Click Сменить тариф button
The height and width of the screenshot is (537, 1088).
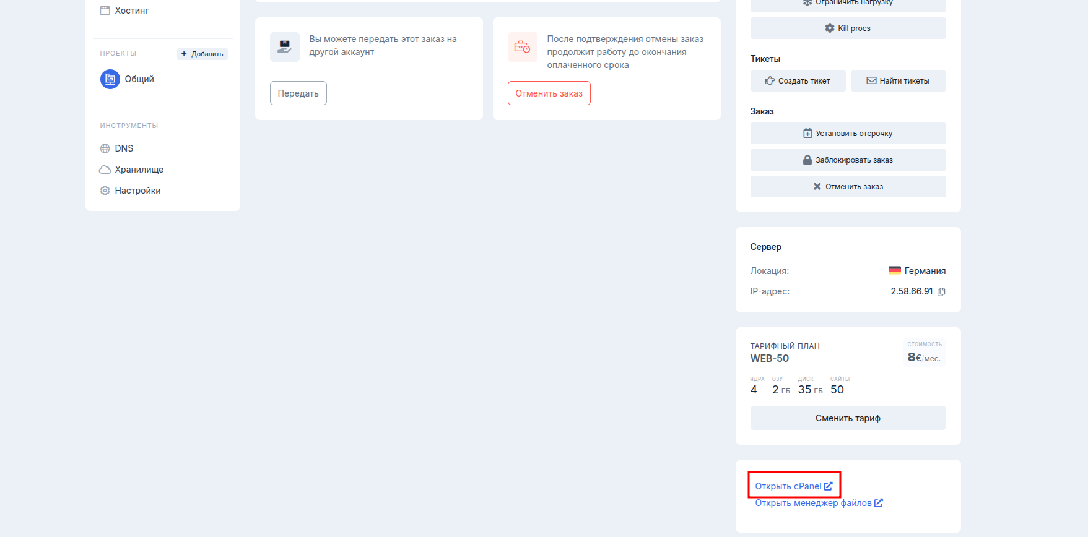(x=848, y=418)
